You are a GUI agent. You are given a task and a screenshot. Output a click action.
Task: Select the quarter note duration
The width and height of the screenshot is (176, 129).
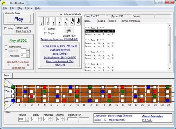54,21
